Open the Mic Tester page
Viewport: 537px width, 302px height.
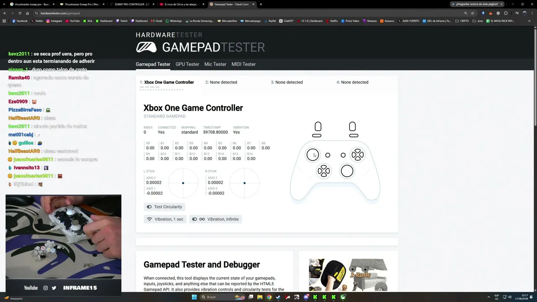[x=215, y=64]
